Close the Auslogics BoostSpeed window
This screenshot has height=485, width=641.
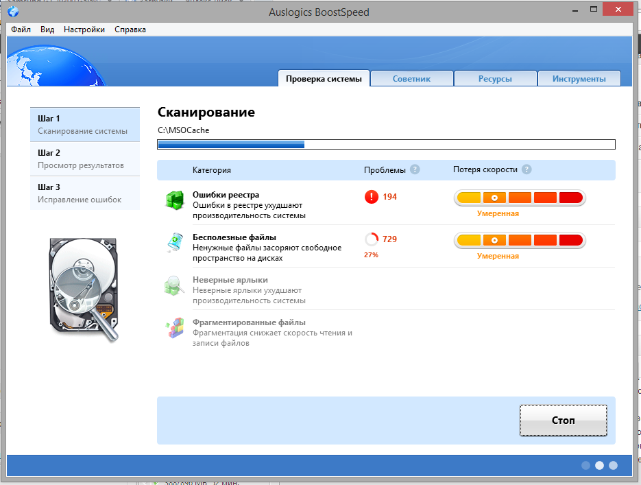coord(618,9)
